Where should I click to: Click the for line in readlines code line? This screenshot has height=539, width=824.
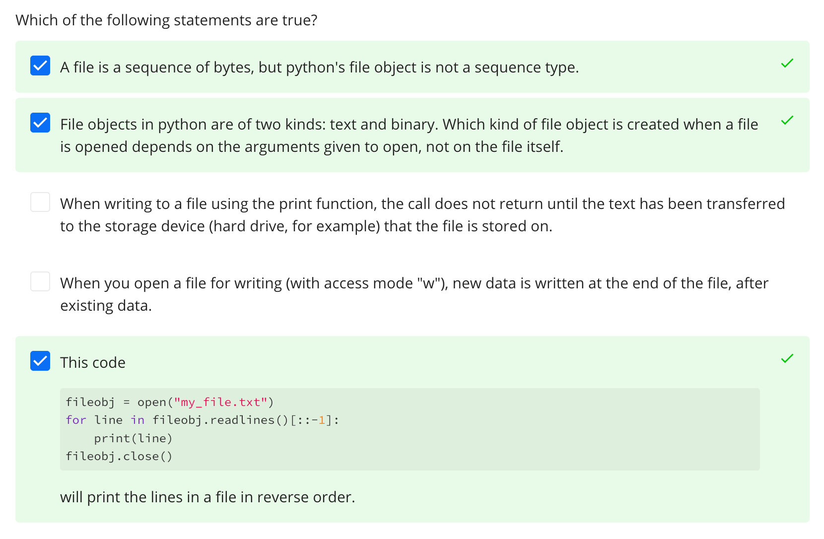203,420
